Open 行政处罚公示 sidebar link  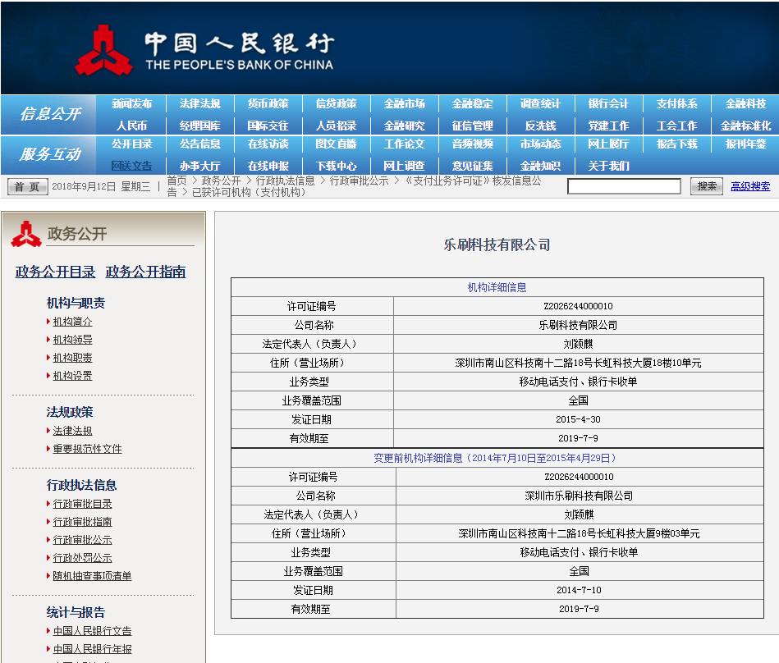click(x=82, y=558)
